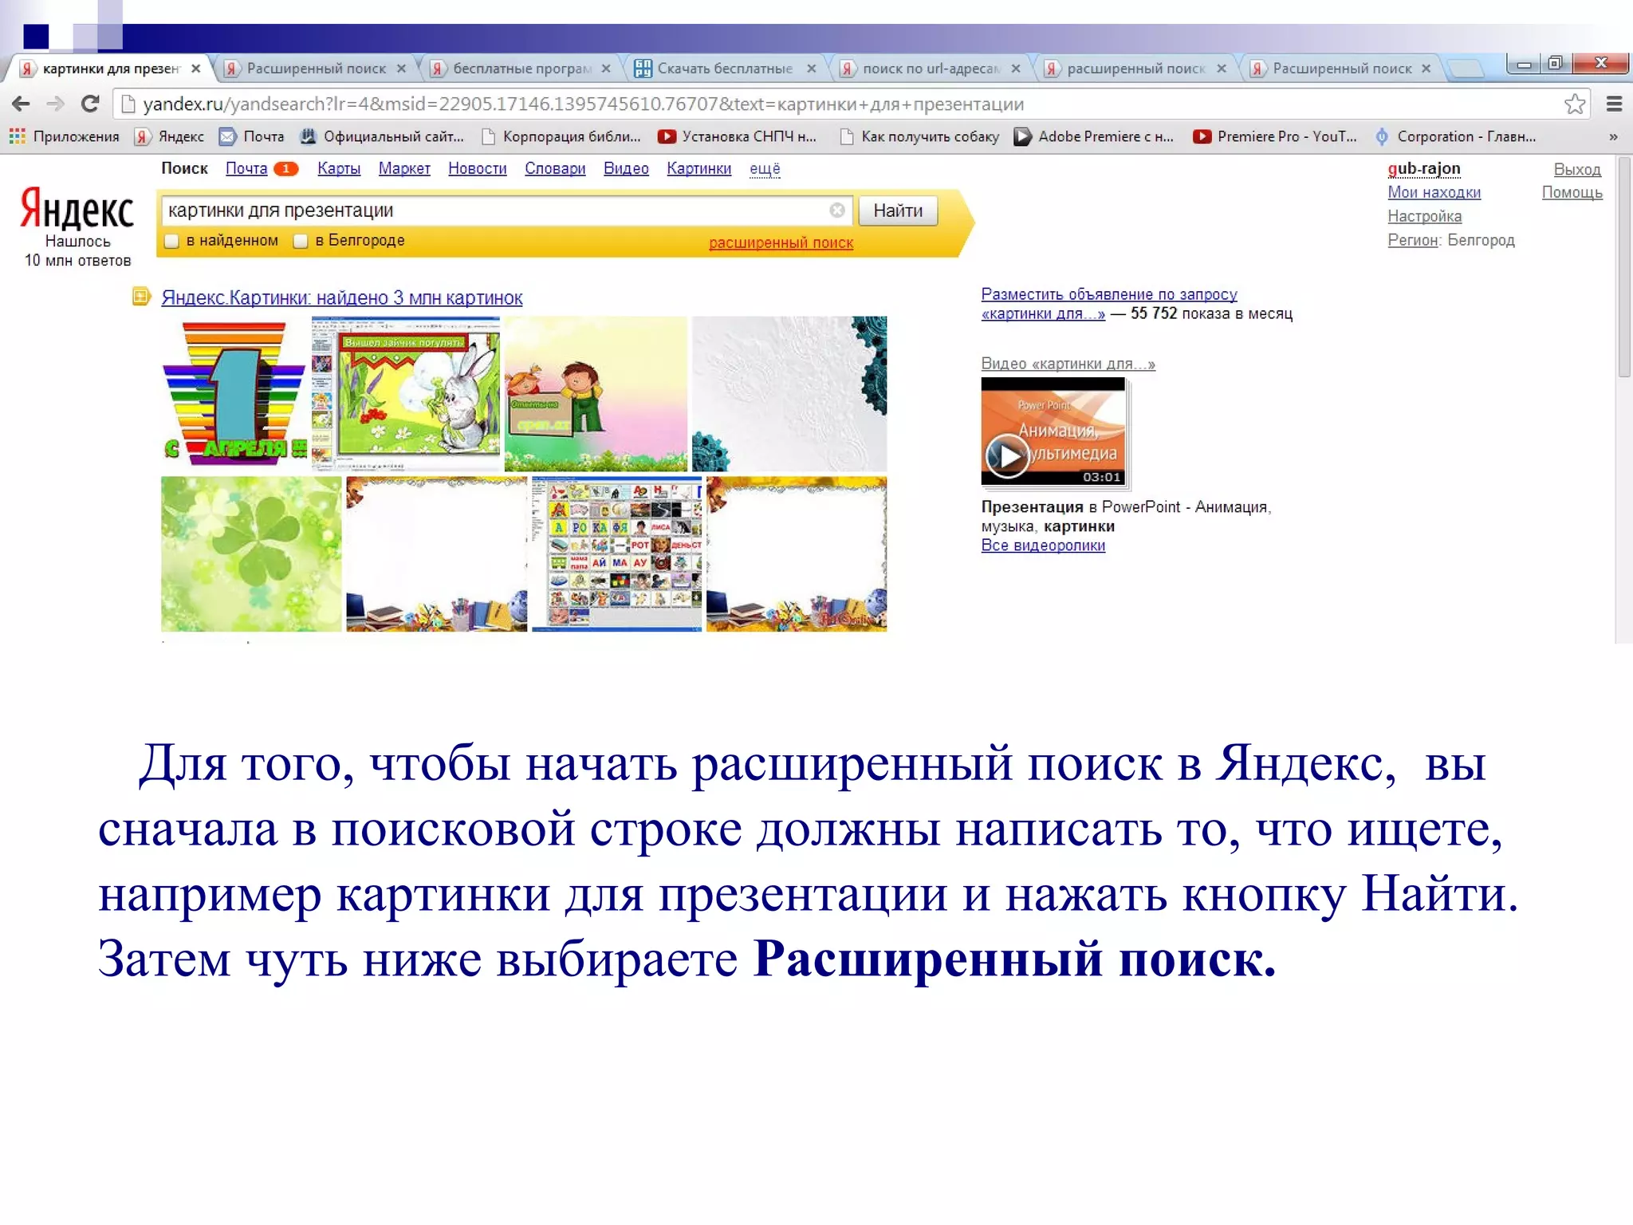Image resolution: width=1633 pixels, height=1225 pixels.
Task: Open the Корпорация библи... bookmark
Action: pyautogui.click(x=561, y=136)
